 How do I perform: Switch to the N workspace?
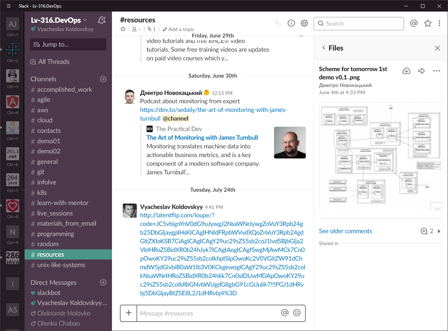(x=13, y=232)
